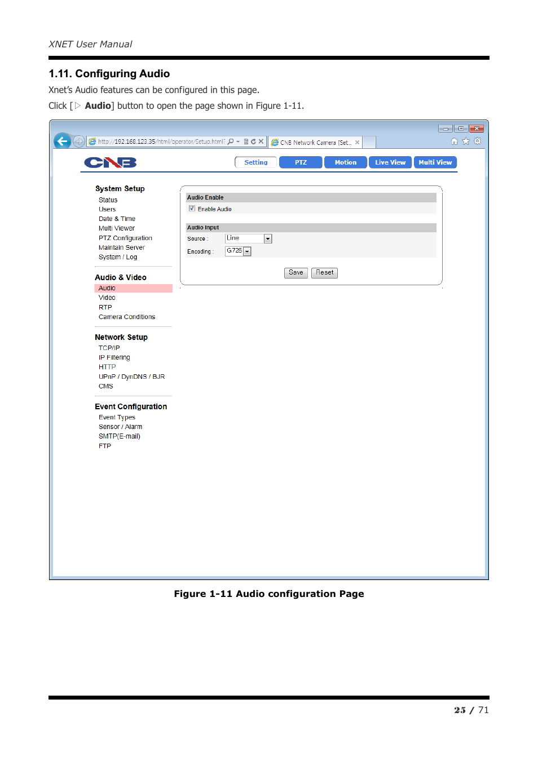The width and height of the screenshot is (538, 761).
Task: Open the browser Tools gear icon
Action: tap(478, 141)
